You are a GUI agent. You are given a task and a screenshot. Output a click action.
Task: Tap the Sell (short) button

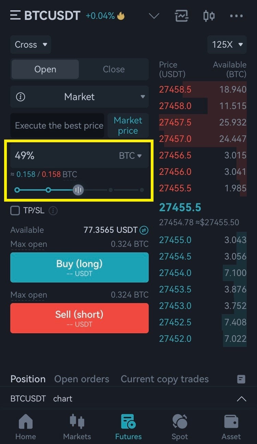[x=79, y=318]
